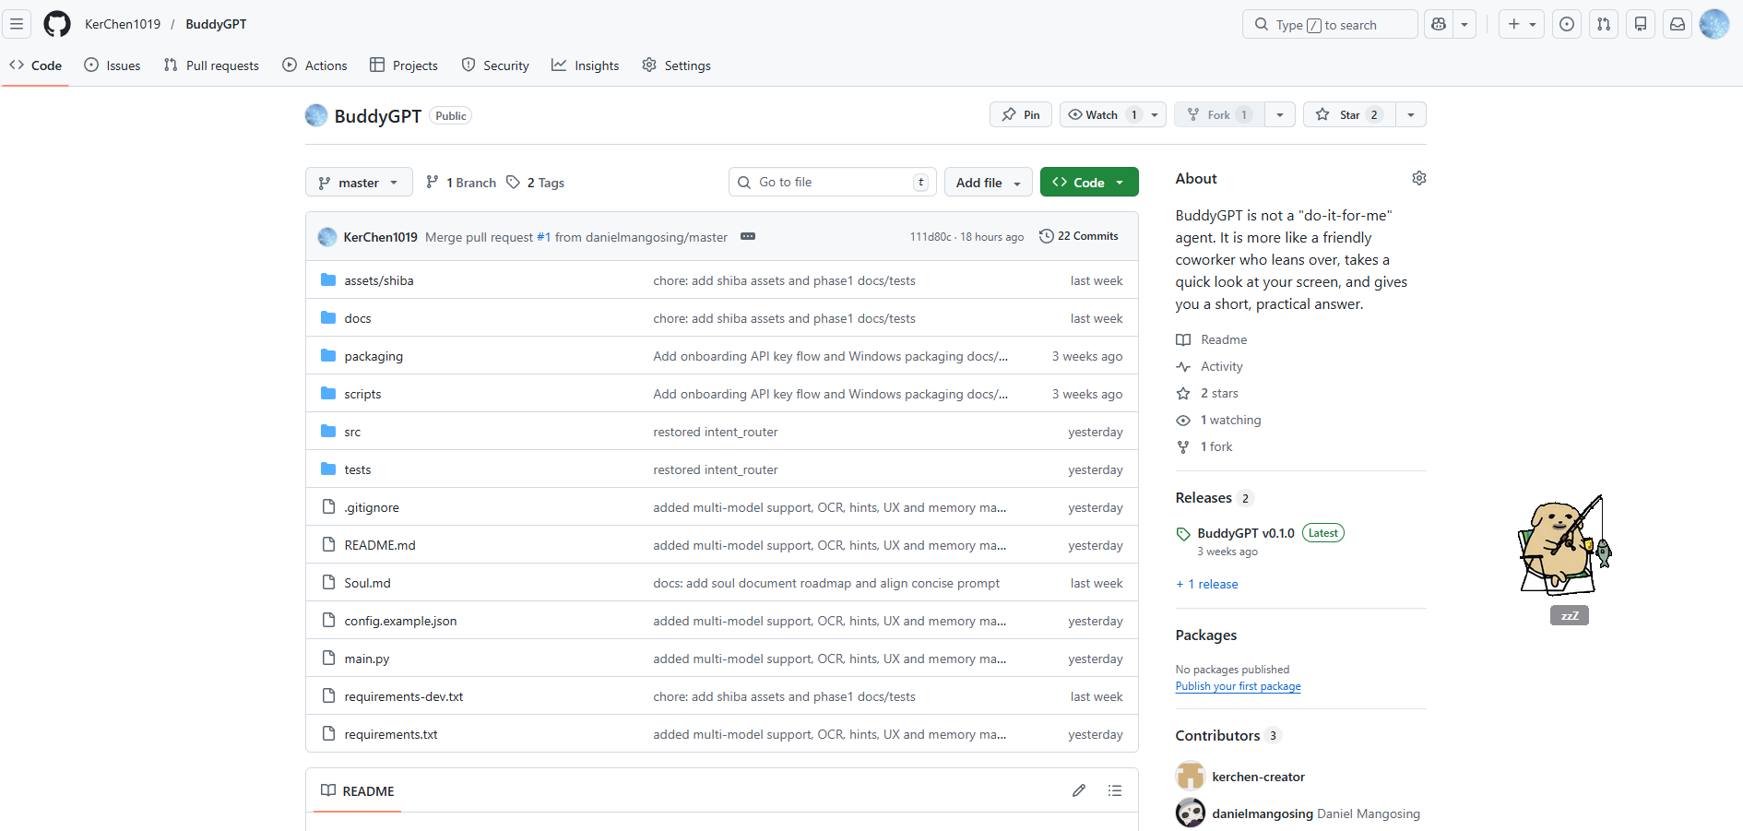Expand the Star lists dropdown arrow
This screenshot has height=831, width=1743.
[1411, 114]
